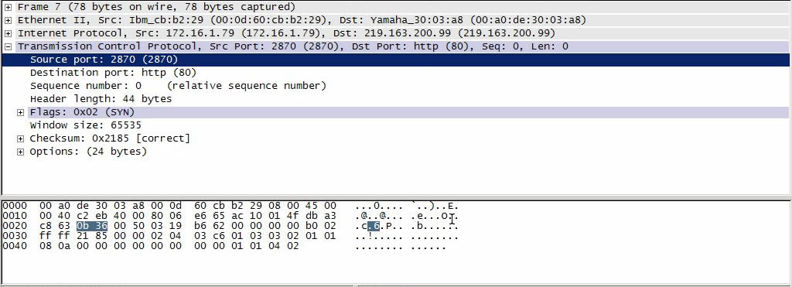This screenshot has height=287, width=792.
Task: Click ASCII column on the 0020 row
Action: (407, 226)
